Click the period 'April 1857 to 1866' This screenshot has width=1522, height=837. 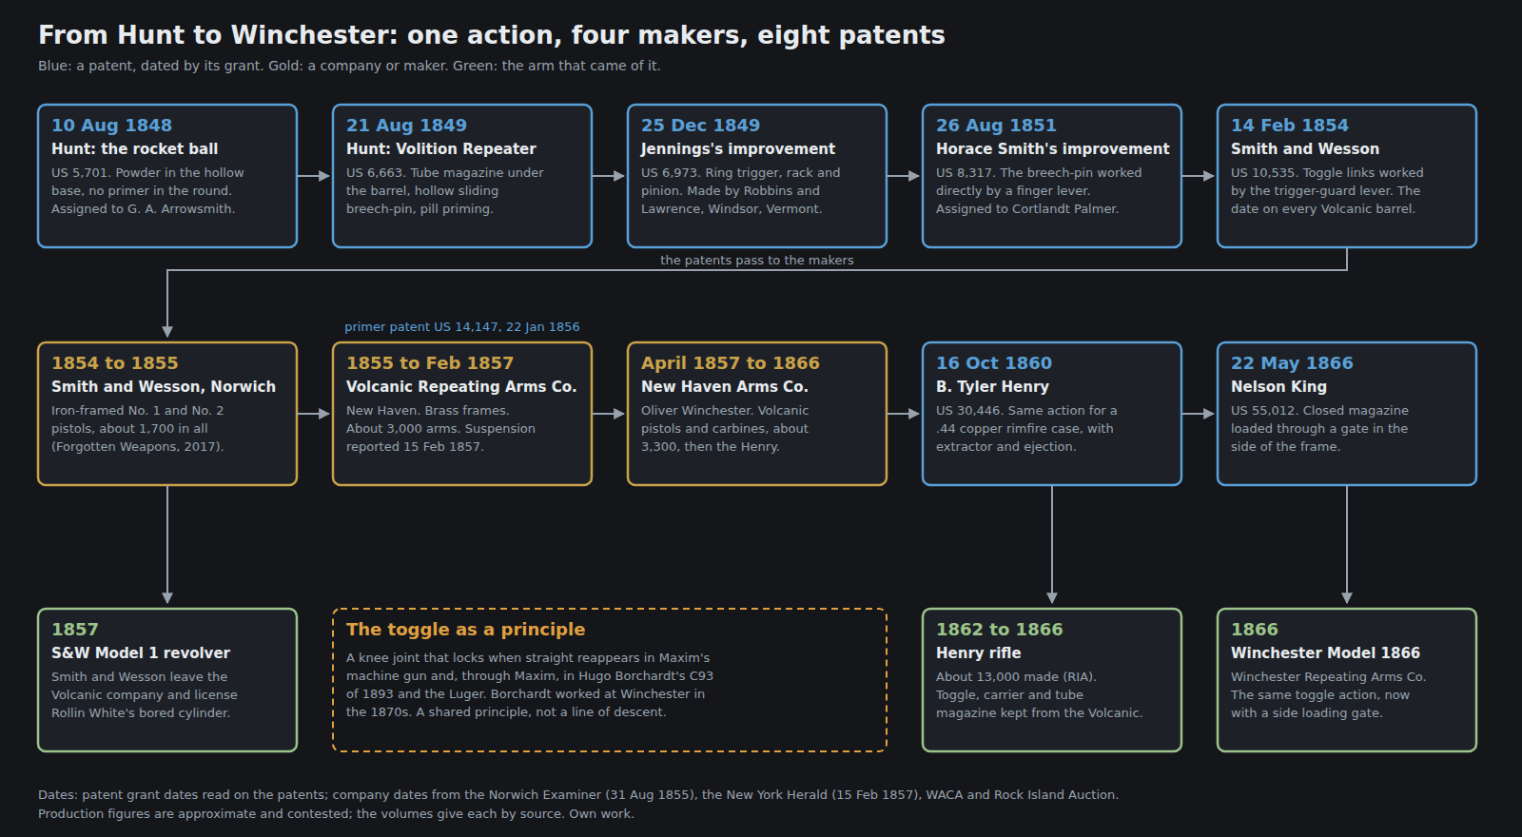tap(731, 363)
